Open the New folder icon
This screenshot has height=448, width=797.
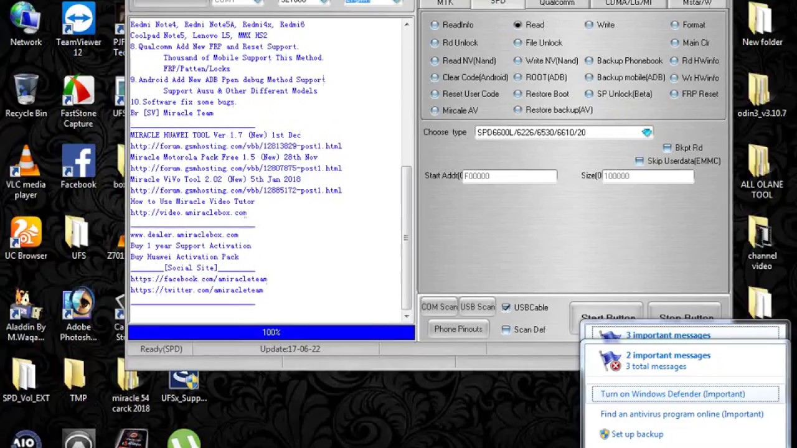(762, 25)
